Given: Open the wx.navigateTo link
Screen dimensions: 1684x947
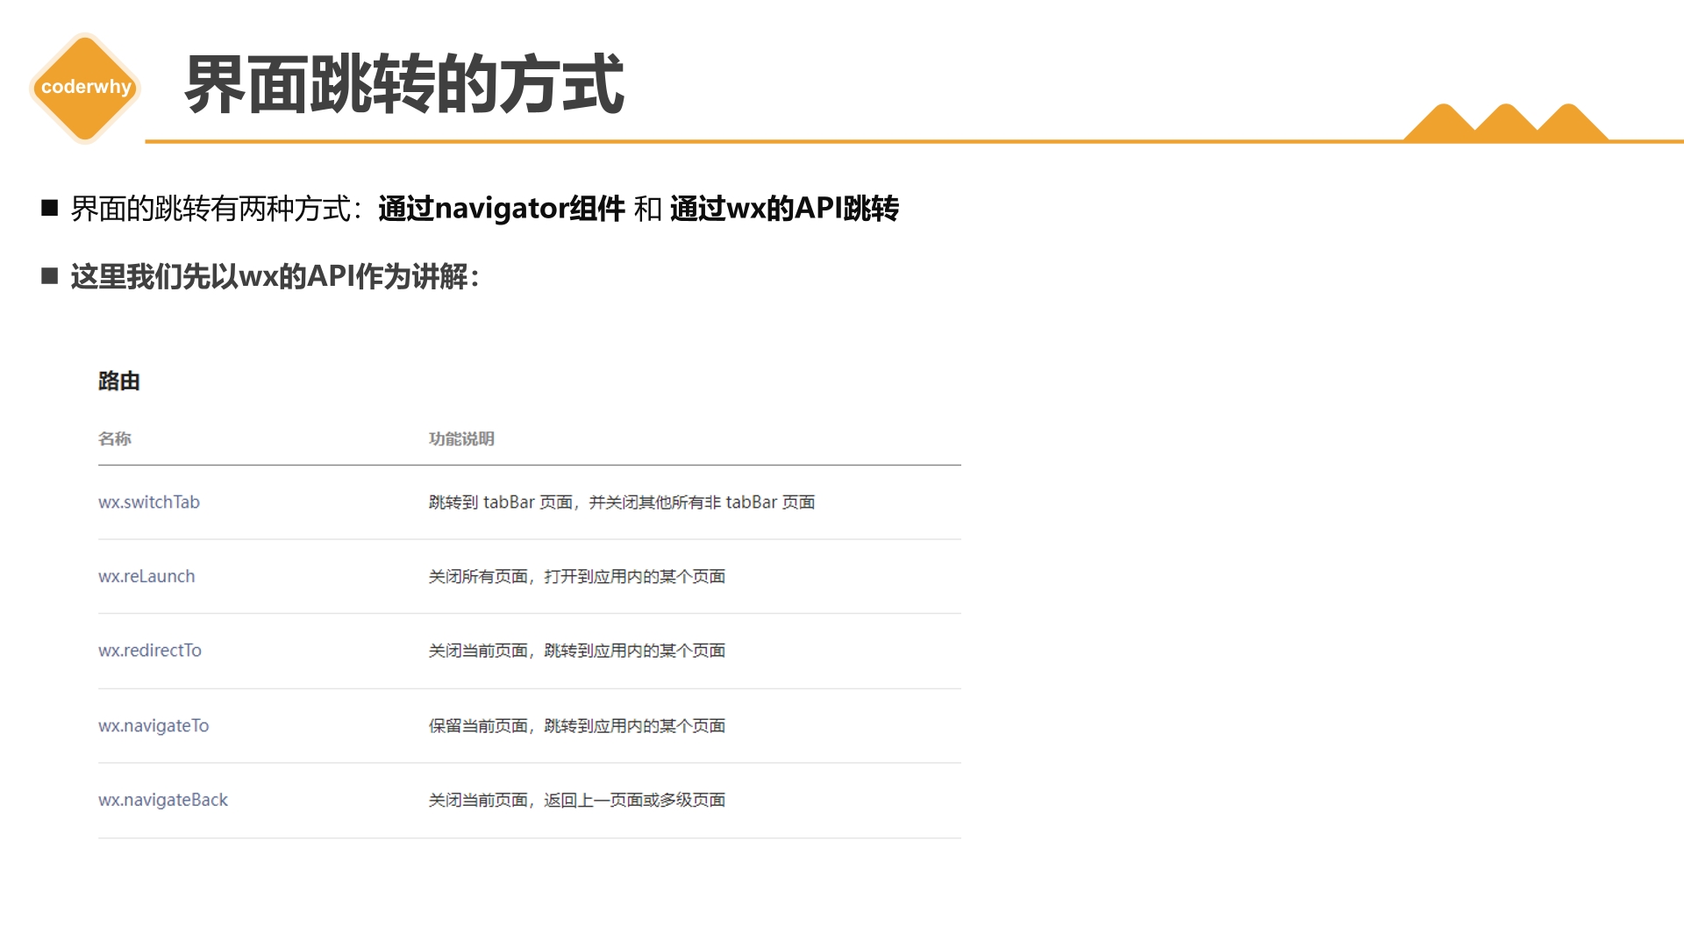Looking at the screenshot, I should [153, 726].
